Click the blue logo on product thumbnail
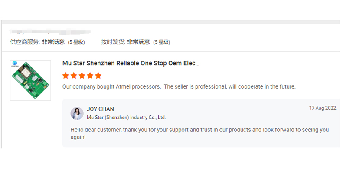The image size is (353, 182). coord(15,63)
